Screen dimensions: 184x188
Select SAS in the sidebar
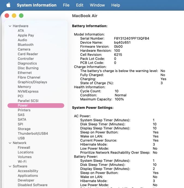pyautogui.click(x=21, y=115)
